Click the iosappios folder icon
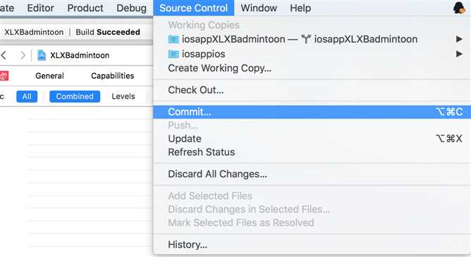The image size is (471, 257). click(x=173, y=54)
